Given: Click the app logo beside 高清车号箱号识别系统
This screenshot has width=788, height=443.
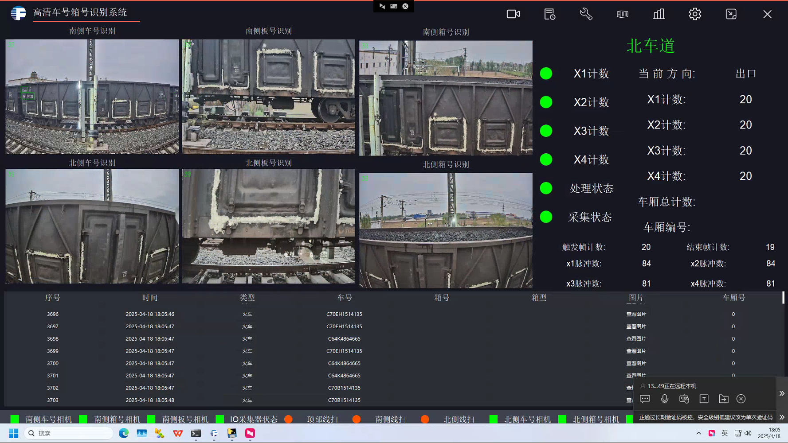Looking at the screenshot, I should pyautogui.click(x=18, y=13).
